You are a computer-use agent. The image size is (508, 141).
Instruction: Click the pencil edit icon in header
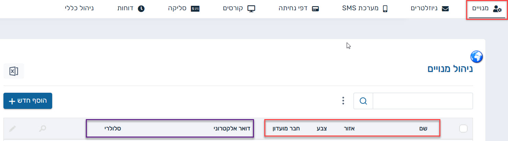pos(12,129)
